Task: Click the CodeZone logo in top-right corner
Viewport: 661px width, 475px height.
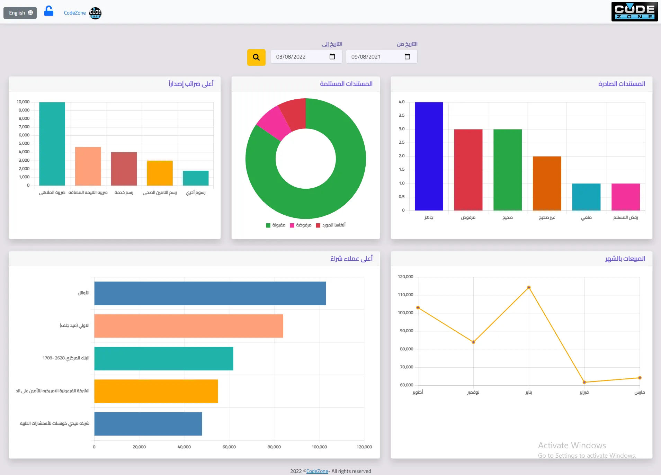Action: point(634,12)
